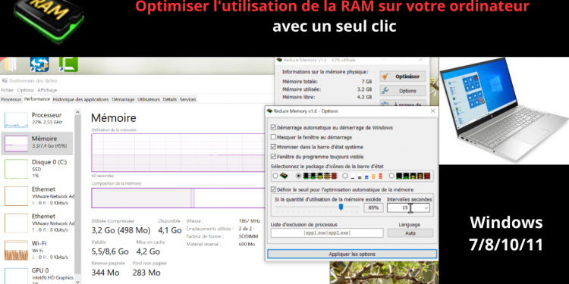
Task: Click the "344 Mo" Réserve paginée value
Action: [105, 273]
